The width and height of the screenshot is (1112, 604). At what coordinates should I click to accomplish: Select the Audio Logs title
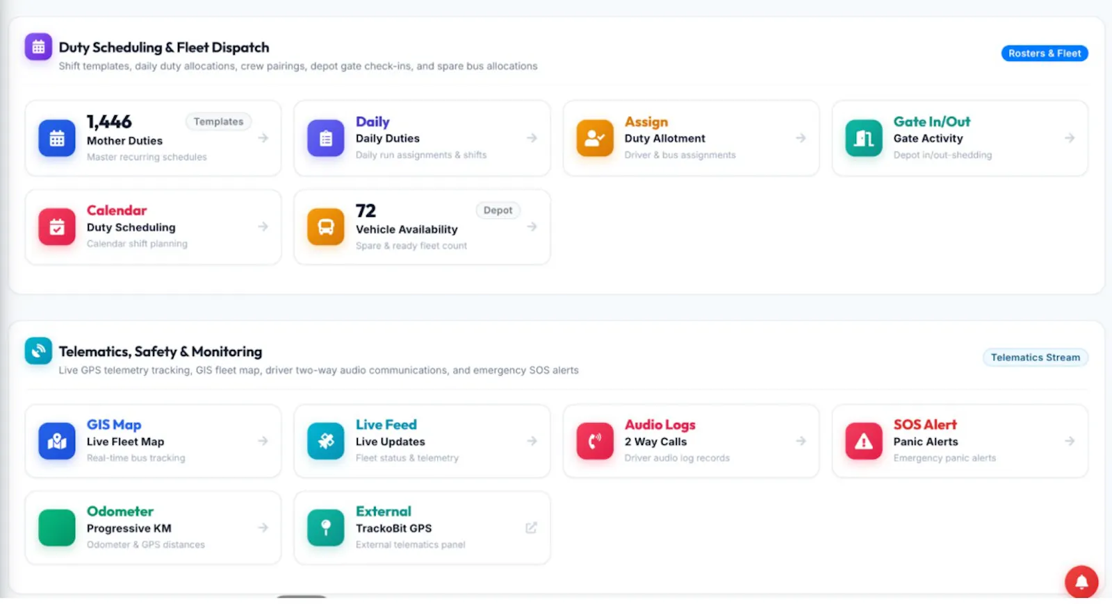coord(660,424)
